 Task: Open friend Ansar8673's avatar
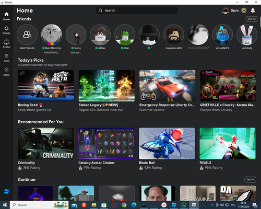point(222,34)
